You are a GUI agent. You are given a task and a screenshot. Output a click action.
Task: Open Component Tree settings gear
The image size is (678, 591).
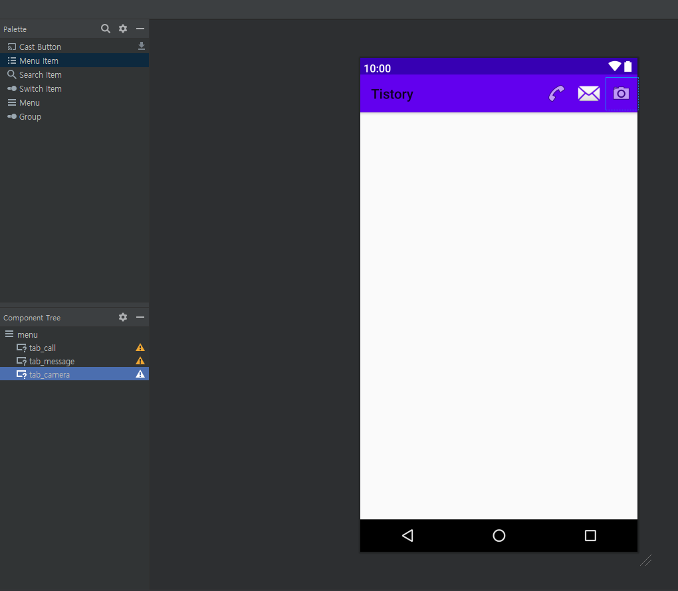[123, 317]
